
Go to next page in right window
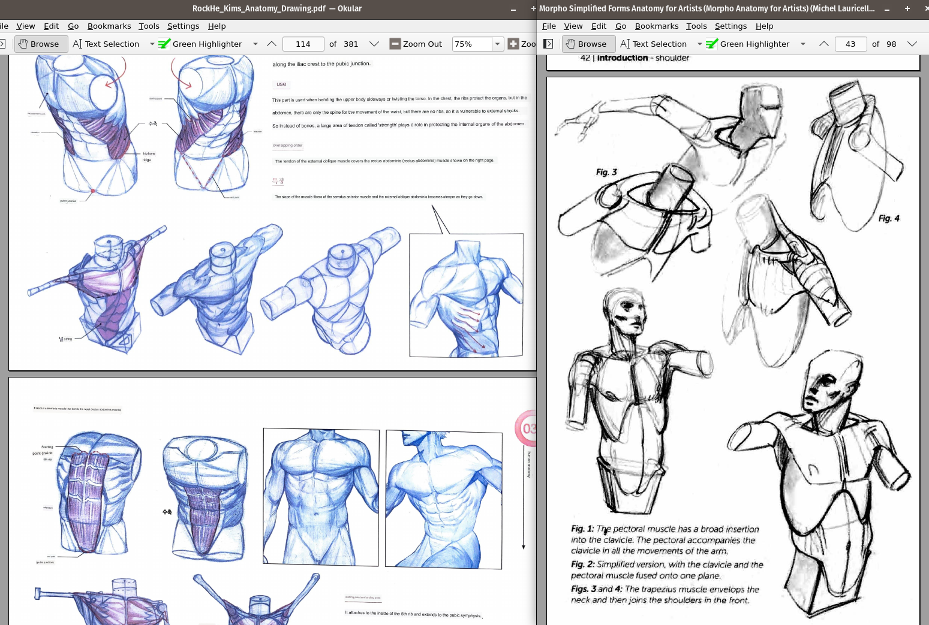click(912, 44)
